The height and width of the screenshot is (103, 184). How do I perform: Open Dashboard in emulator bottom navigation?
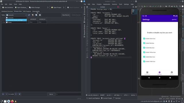point(147,73)
